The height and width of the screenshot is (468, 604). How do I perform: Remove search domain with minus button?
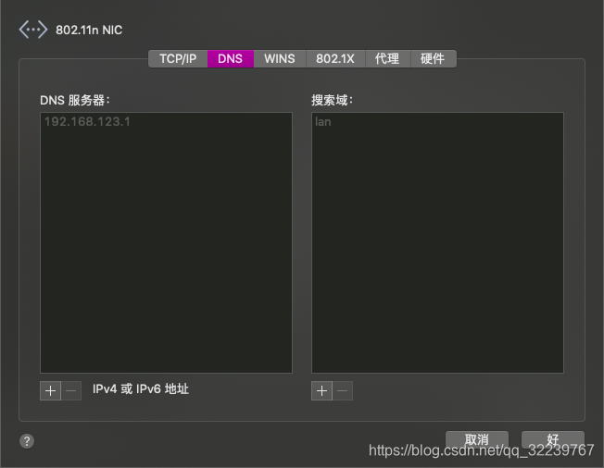coord(343,390)
